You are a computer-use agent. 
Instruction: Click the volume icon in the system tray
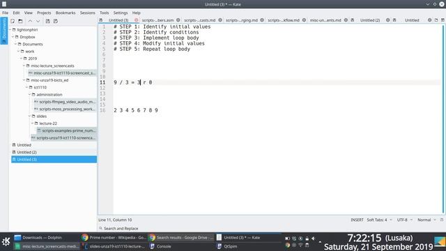point(313,238)
